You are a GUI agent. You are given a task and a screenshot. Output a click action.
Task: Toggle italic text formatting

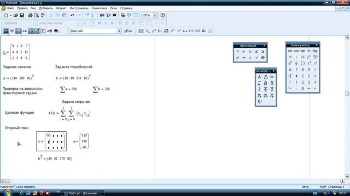click(x=106, y=23)
